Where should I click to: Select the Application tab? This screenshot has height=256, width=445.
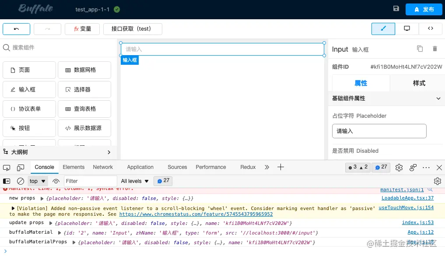[x=140, y=167]
